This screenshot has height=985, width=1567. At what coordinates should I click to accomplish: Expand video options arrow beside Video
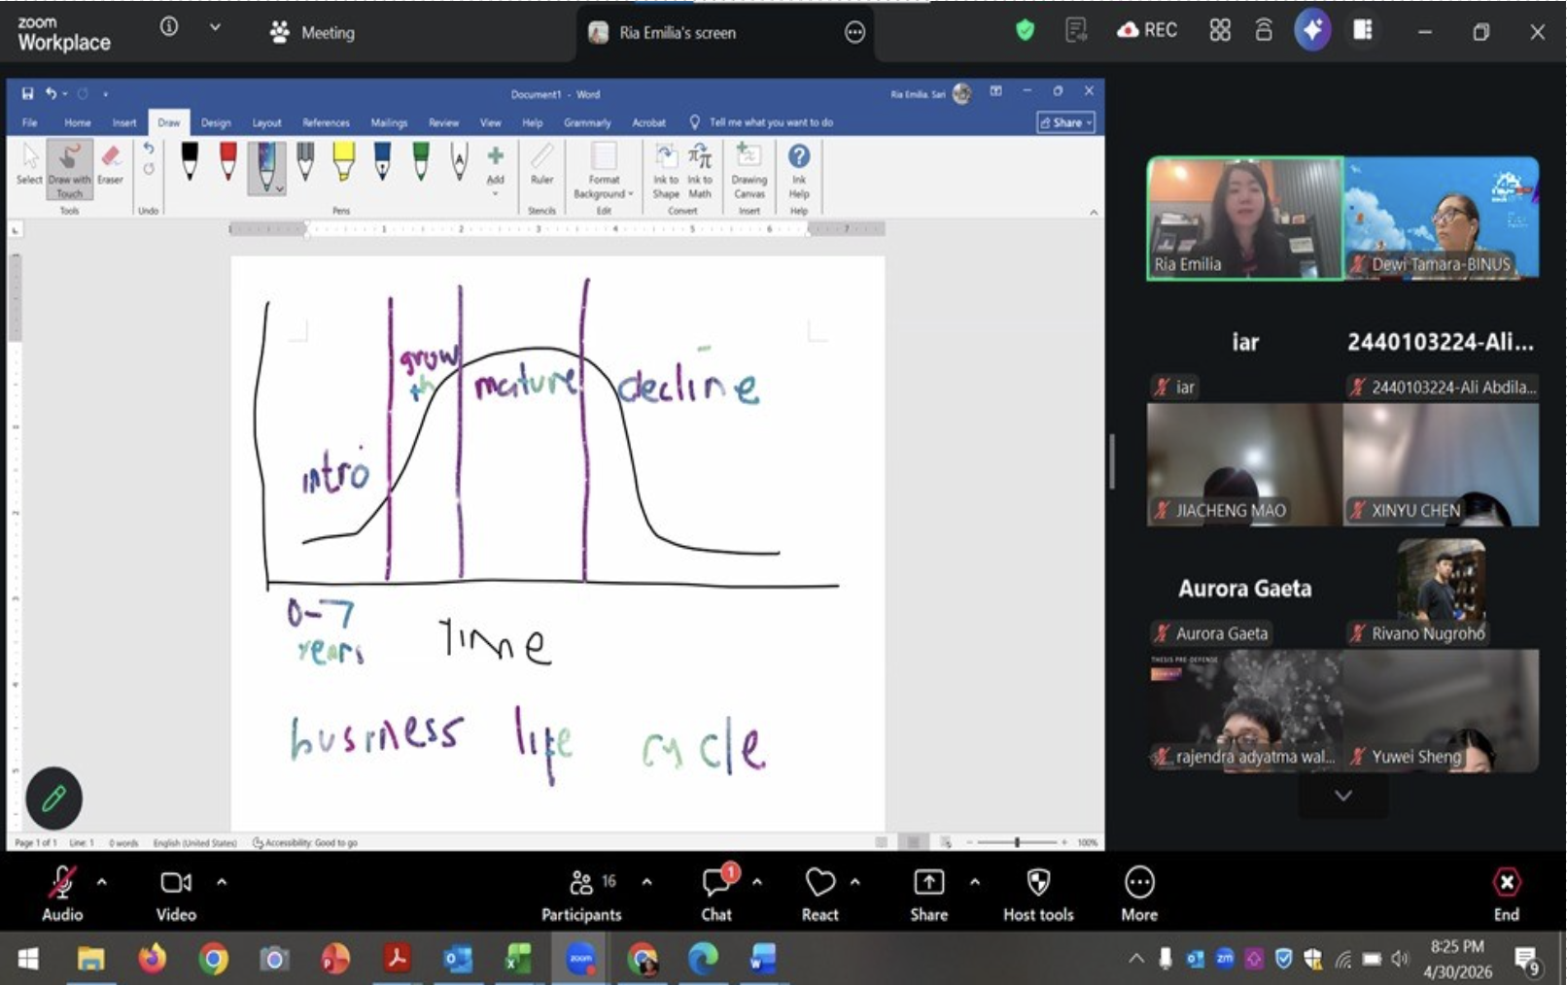click(x=222, y=882)
